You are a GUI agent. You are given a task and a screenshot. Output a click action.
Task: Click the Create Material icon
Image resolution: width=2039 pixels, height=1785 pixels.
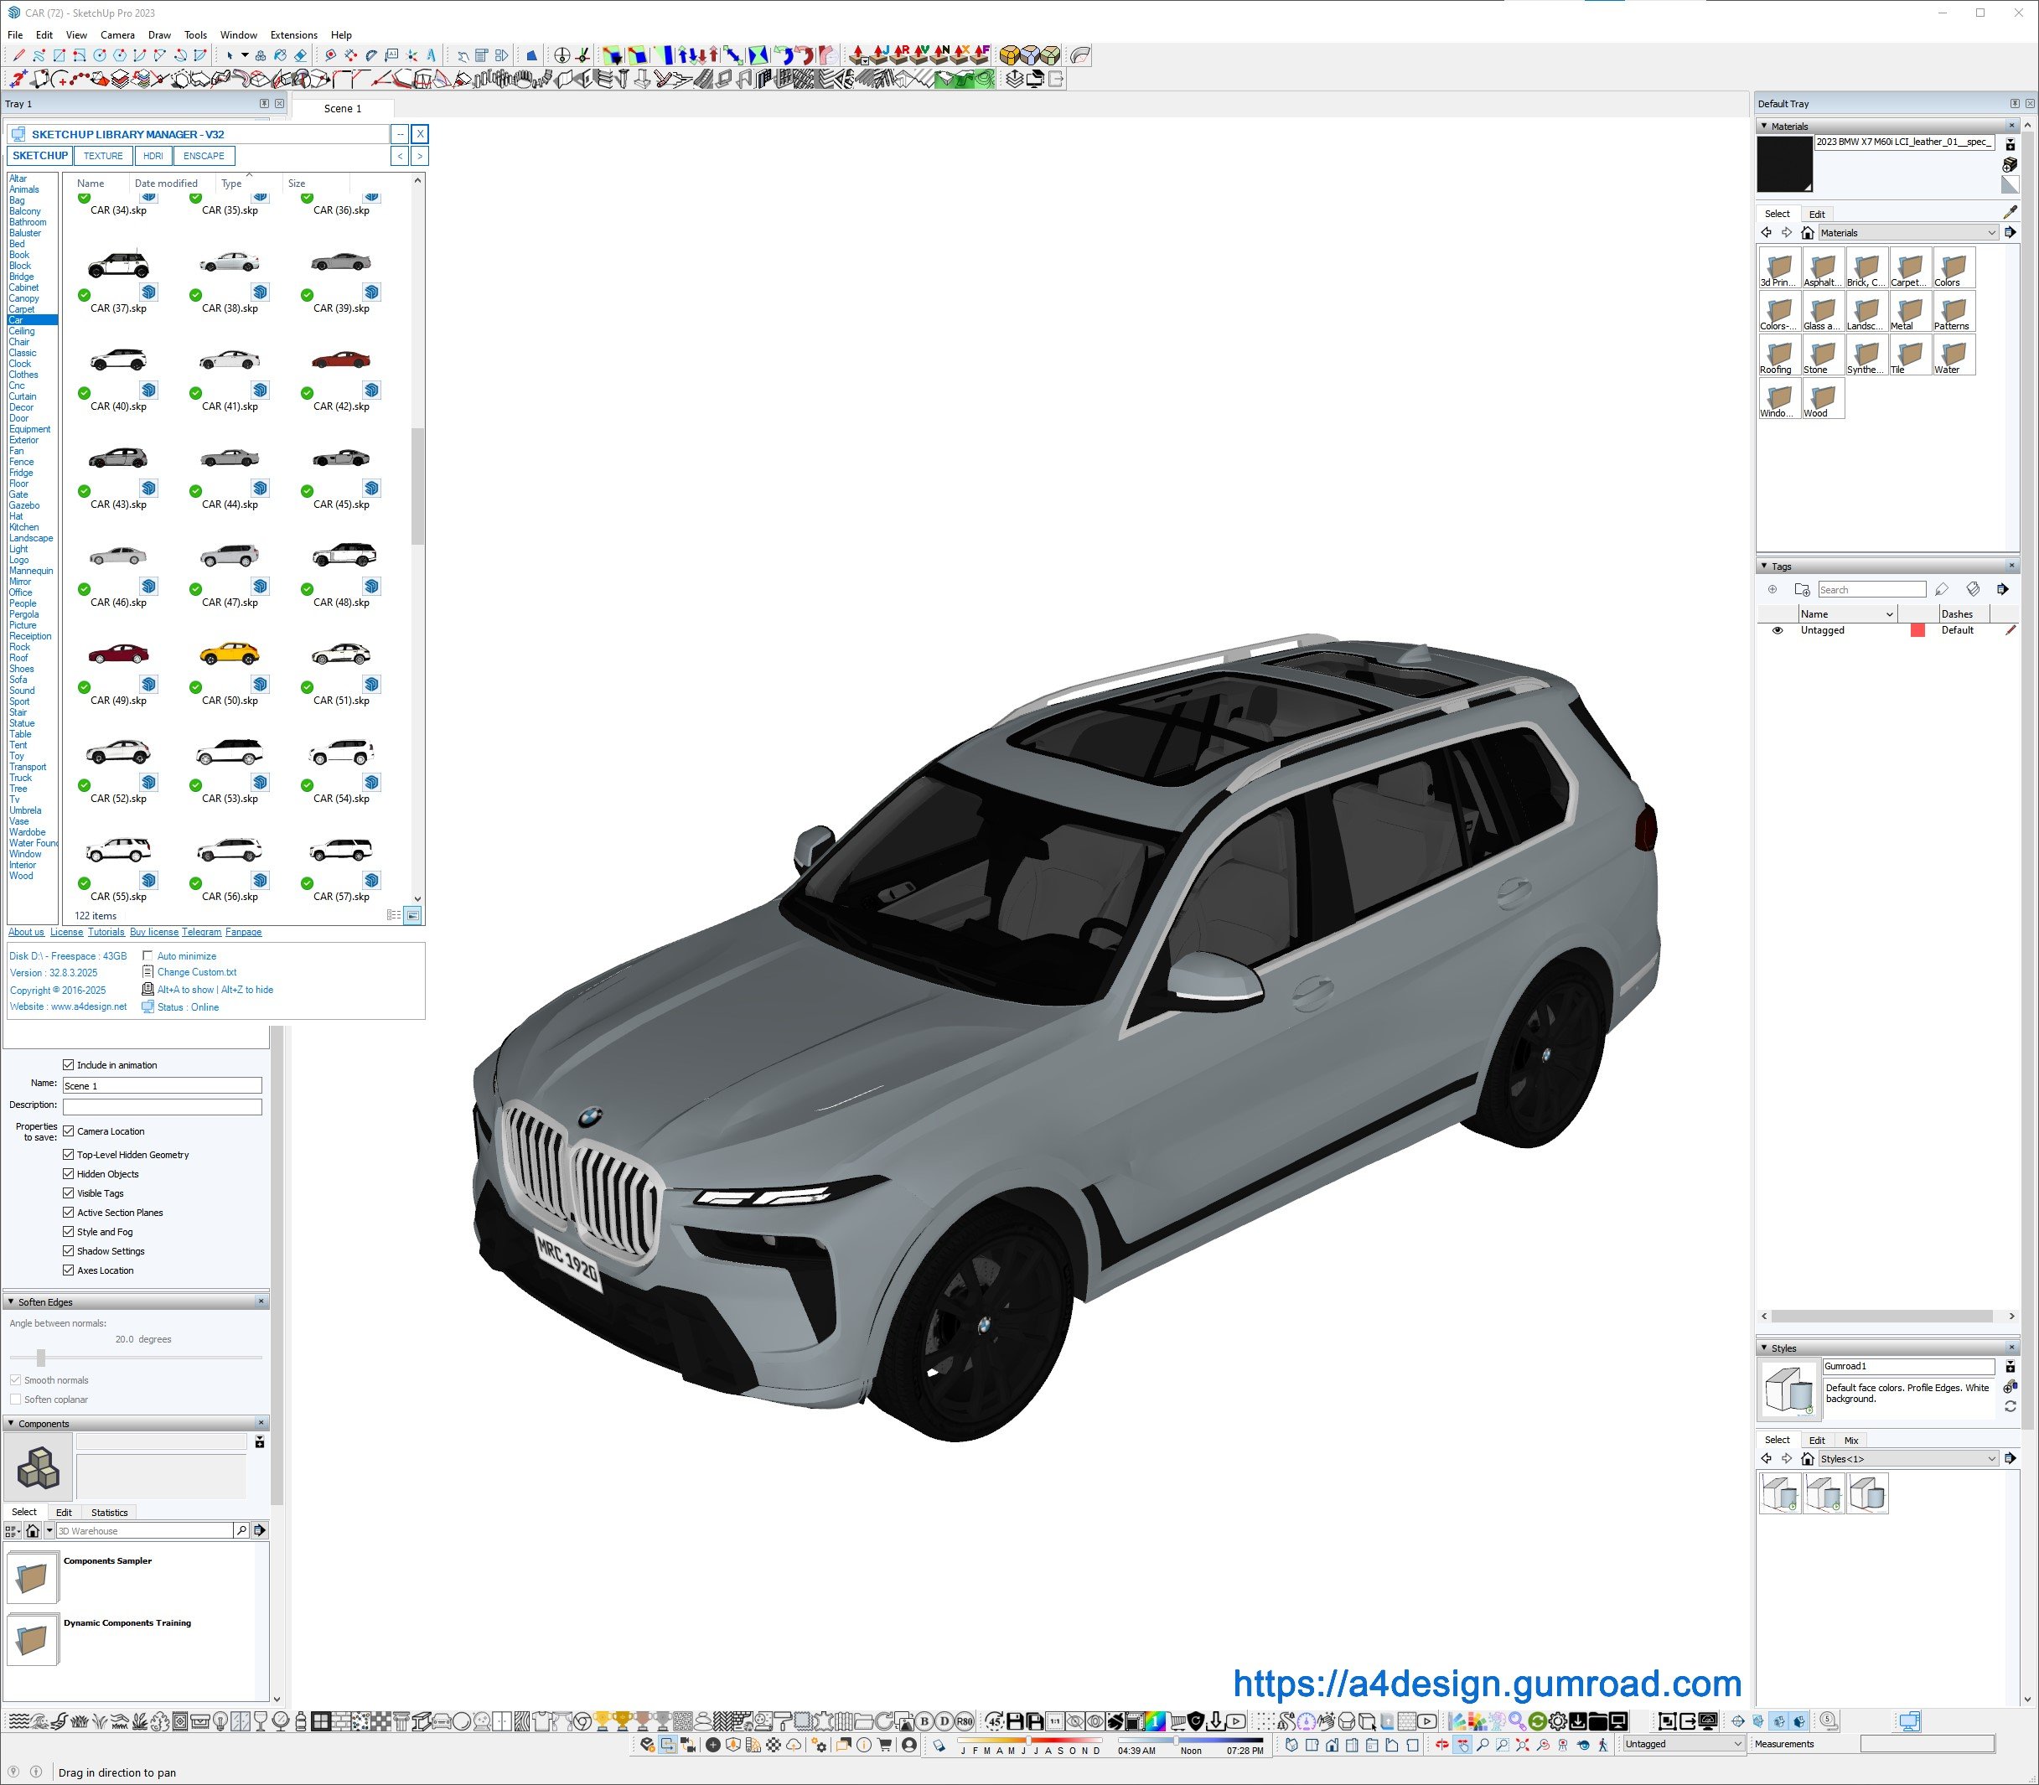(2009, 164)
